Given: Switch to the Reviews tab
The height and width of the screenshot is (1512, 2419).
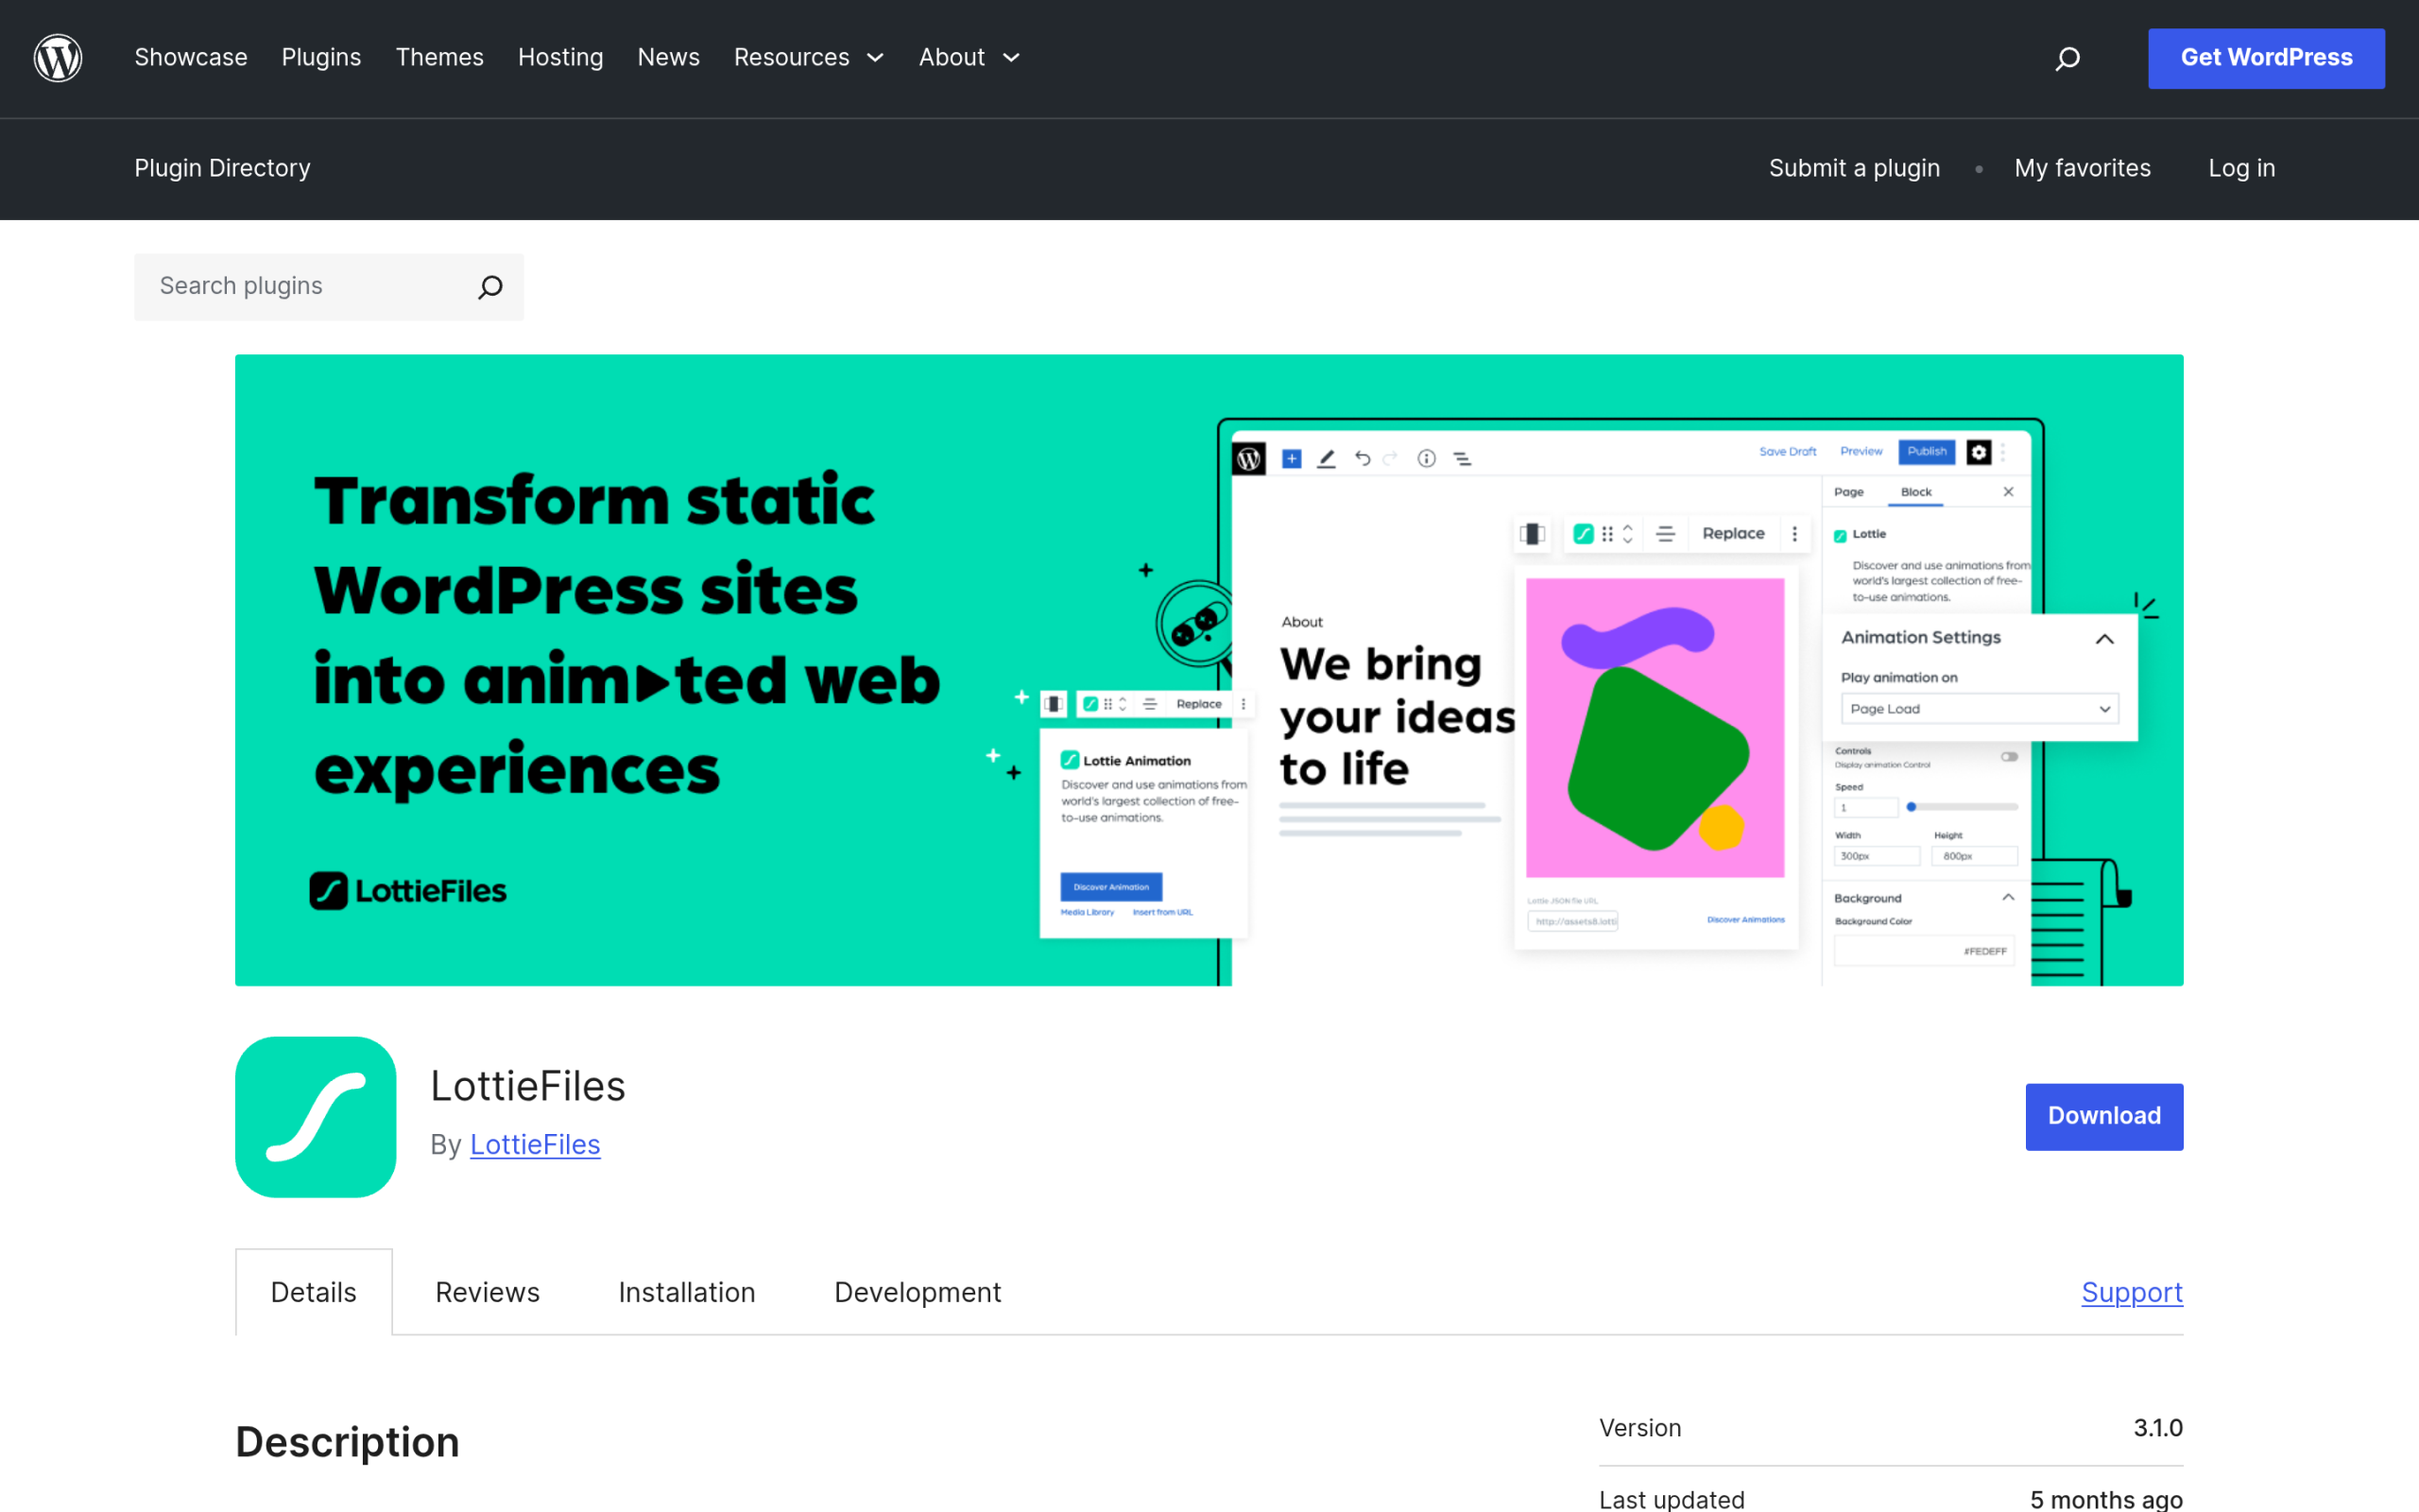Looking at the screenshot, I should click(x=488, y=1292).
